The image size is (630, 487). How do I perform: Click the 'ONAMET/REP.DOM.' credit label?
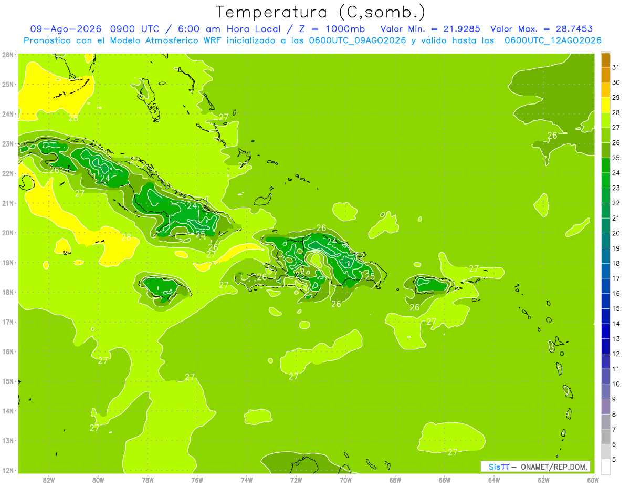[553, 467]
